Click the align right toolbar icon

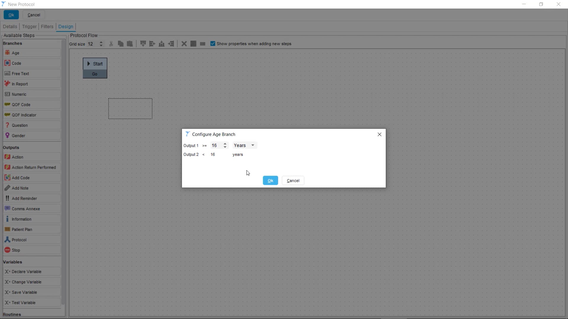[171, 44]
